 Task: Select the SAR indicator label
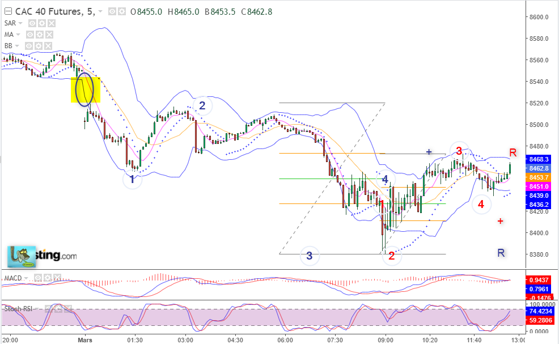click(x=10, y=23)
